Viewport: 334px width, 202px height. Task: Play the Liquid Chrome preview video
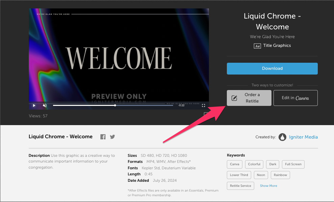coord(34,105)
